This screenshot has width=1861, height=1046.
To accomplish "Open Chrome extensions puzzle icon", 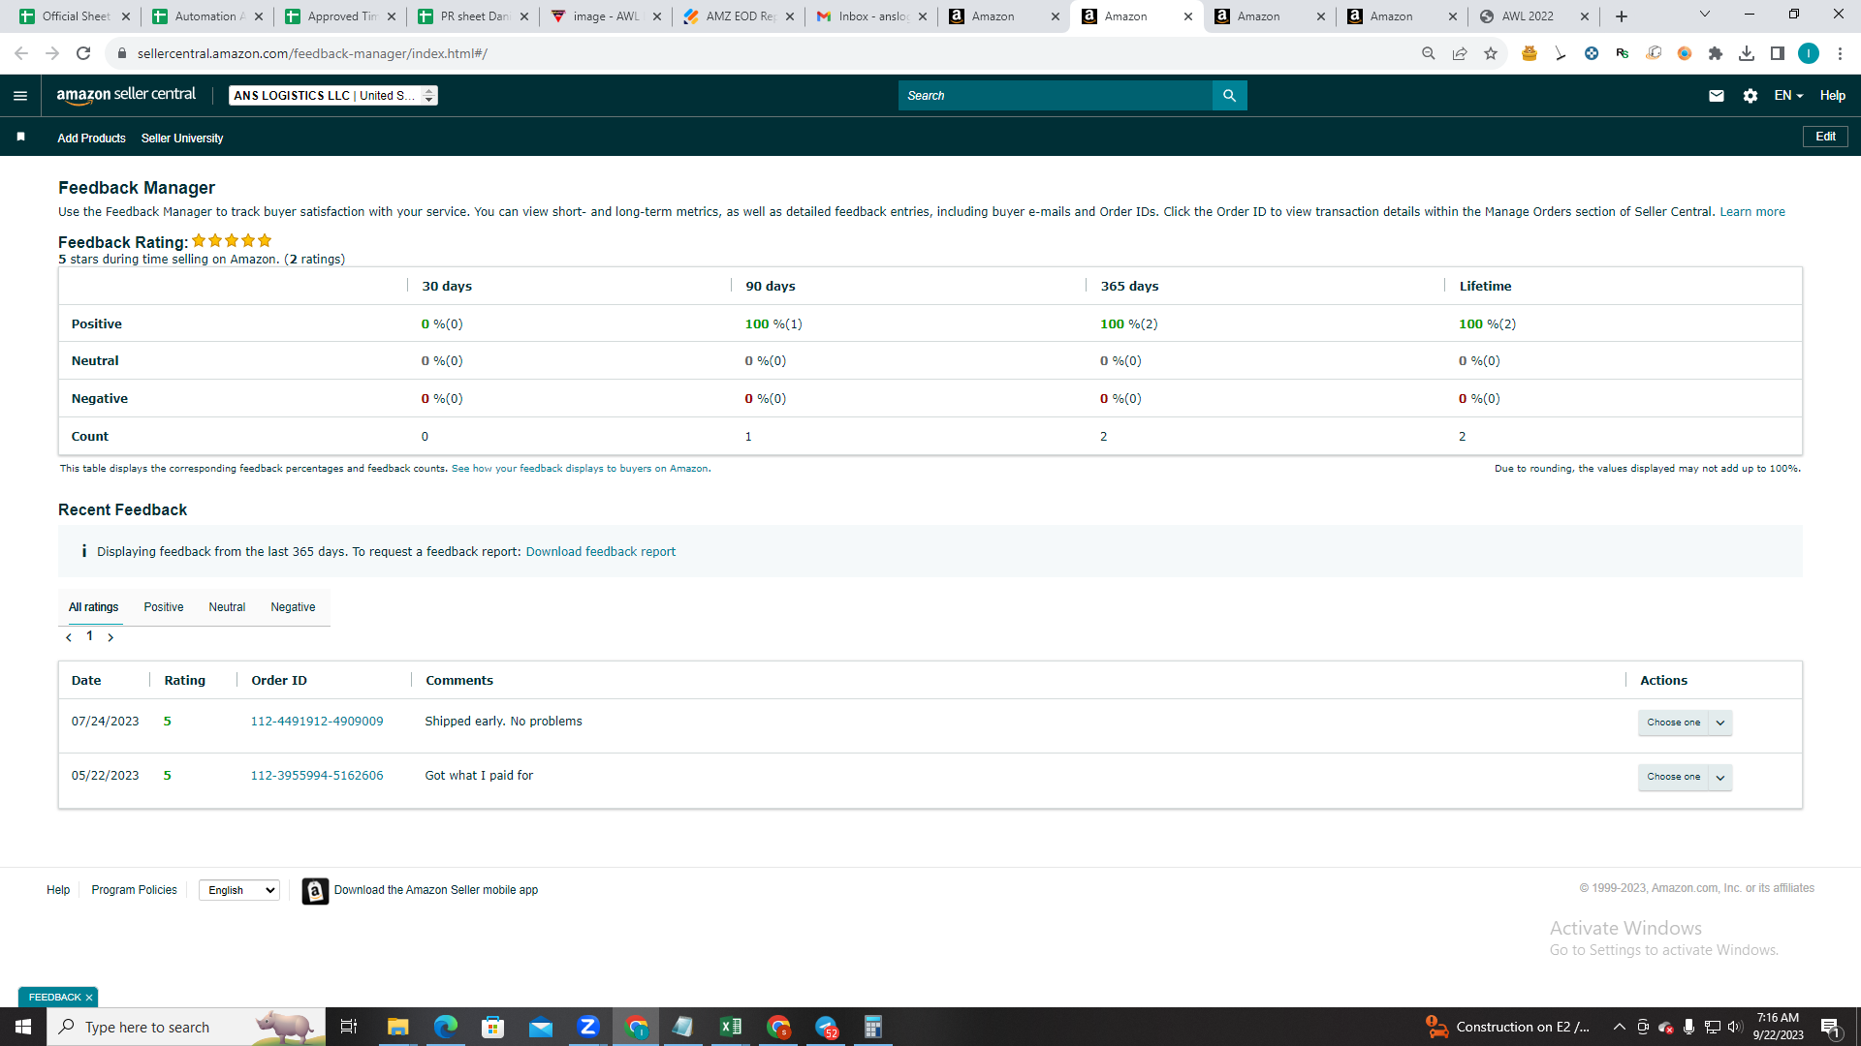I will click(1716, 53).
